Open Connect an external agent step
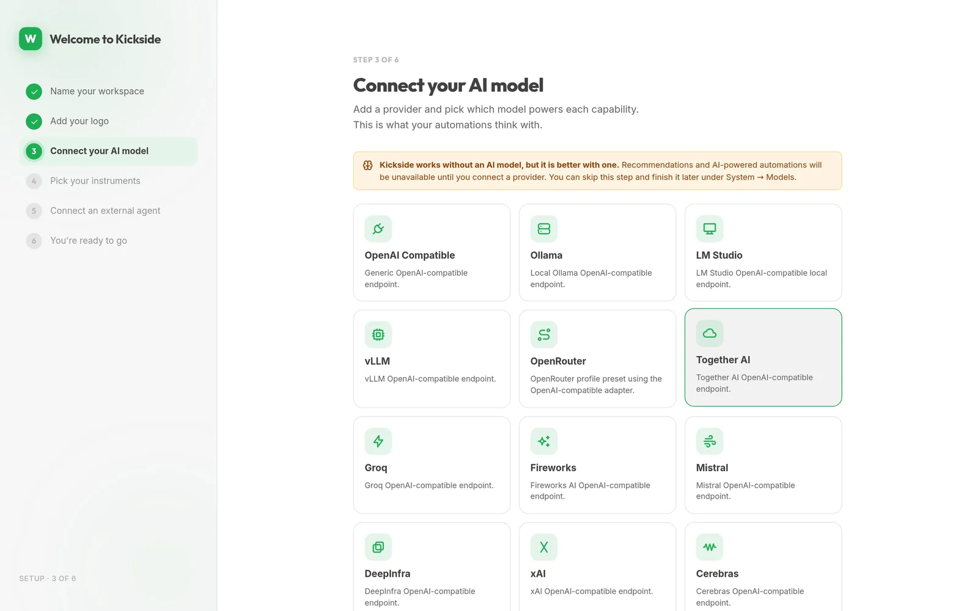 (109, 211)
